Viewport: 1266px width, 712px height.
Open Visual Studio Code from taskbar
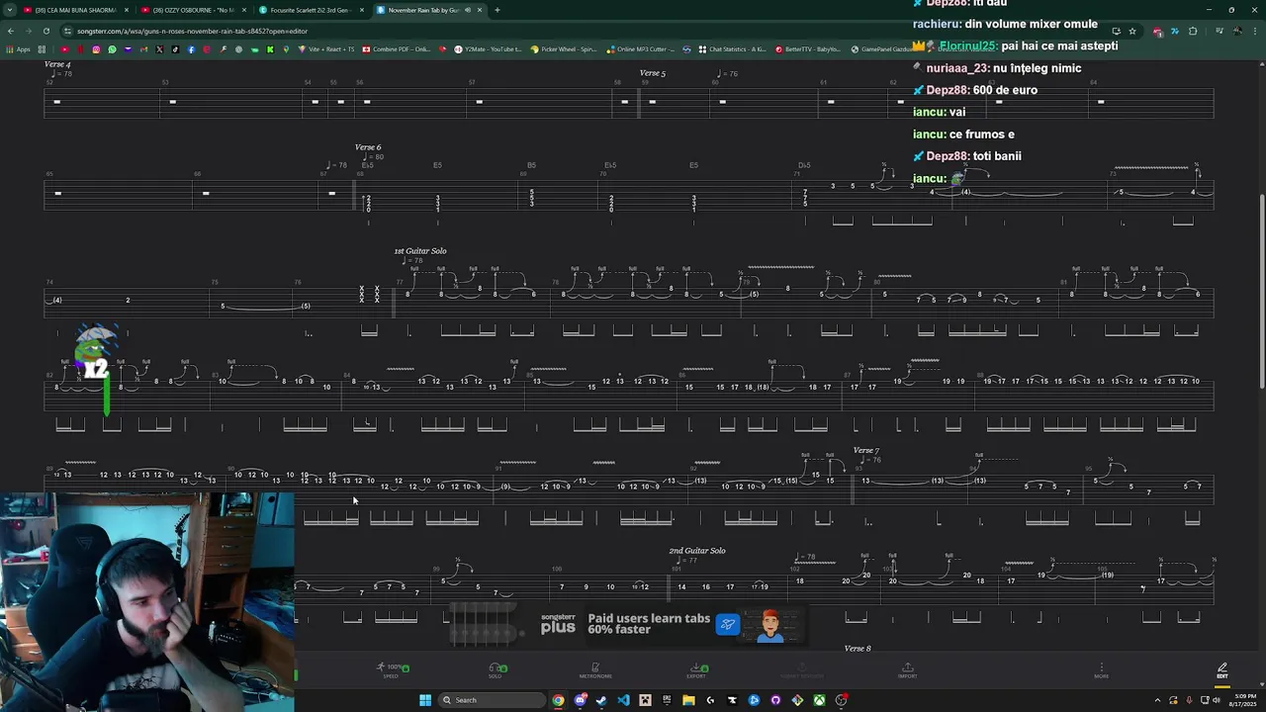[x=623, y=700]
